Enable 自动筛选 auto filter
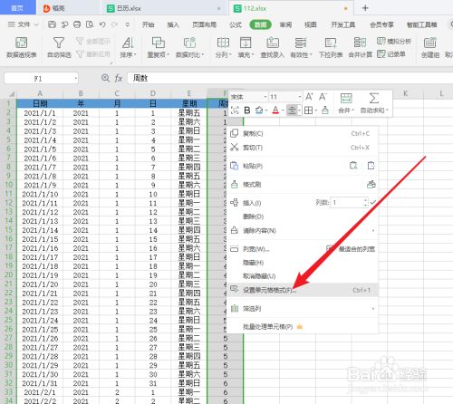453x404 pixels. 59,47
